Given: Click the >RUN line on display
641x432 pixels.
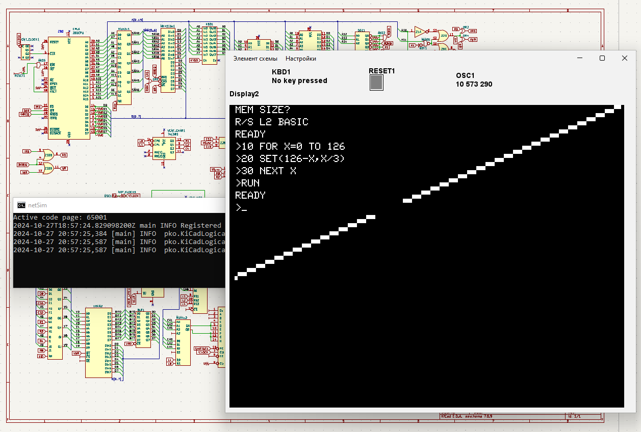Looking at the screenshot, I should coord(247,183).
